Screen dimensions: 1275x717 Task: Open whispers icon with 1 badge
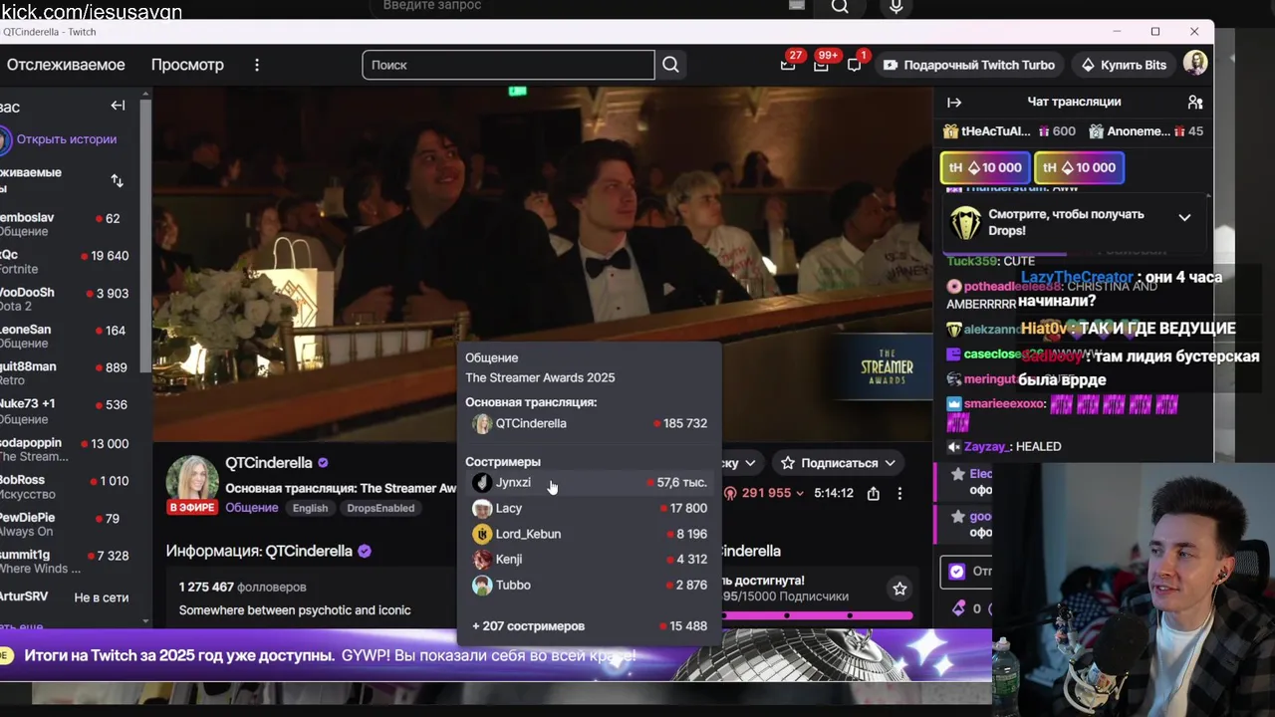coord(854,65)
